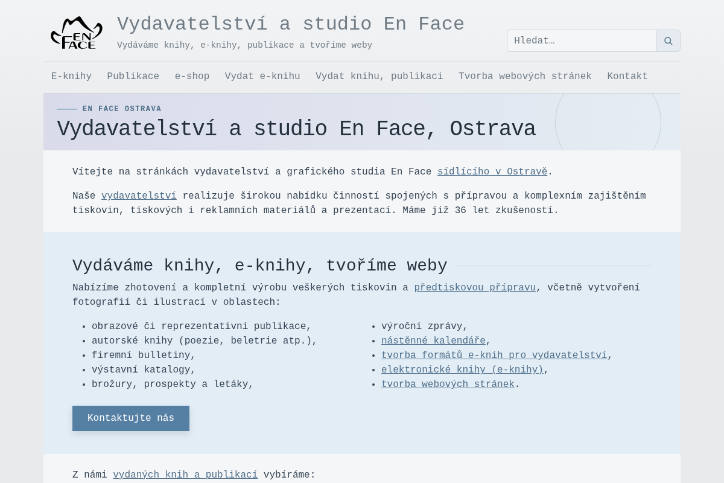Viewport: 724px width, 483px height.
Task: Select Vydat knihu, publikaci menu item
Action: pyautogui.click(x=379, y=77)
